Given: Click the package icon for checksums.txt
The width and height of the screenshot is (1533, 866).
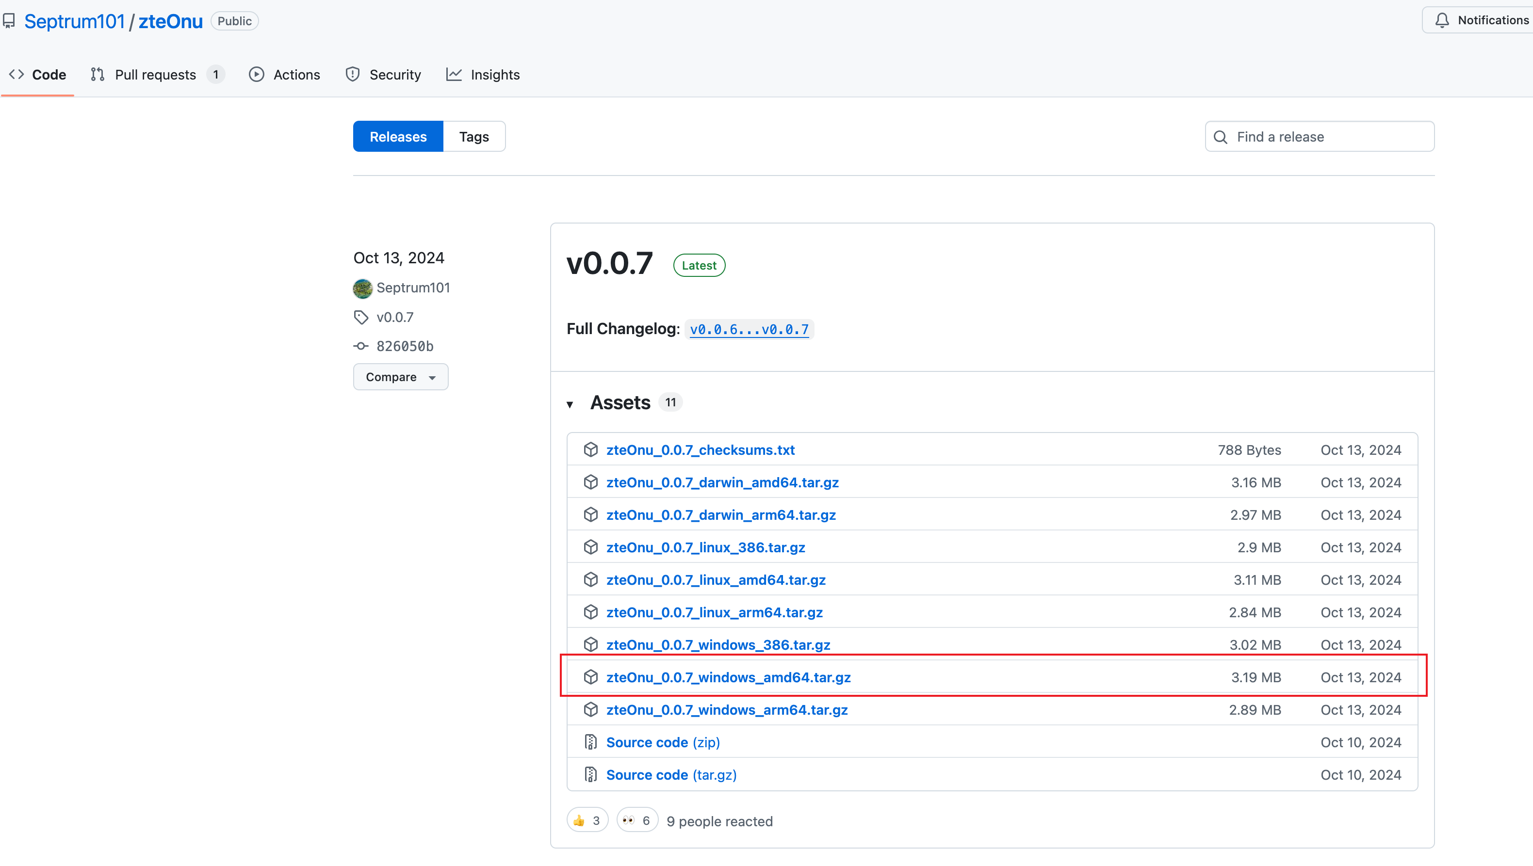Looking at the screenshot, I should pos(591,449).
